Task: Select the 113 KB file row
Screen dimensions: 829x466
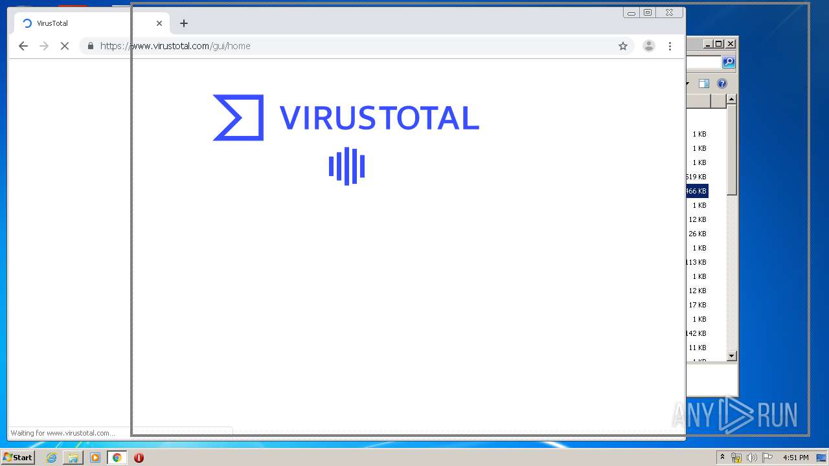Action: click(697, 262)
